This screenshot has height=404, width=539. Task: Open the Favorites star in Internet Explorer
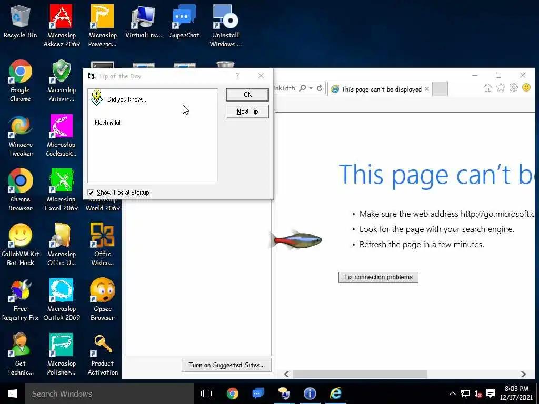pyautogui.click(x=501, y=88)
